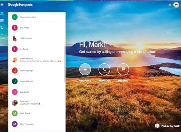Open the More options ellipsis icon
The height and width of the screenshot is (132, 181).
pos(2,35)
